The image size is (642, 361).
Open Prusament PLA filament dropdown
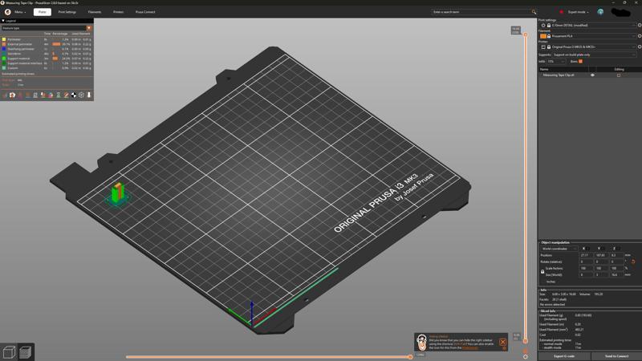coord(593,36)
